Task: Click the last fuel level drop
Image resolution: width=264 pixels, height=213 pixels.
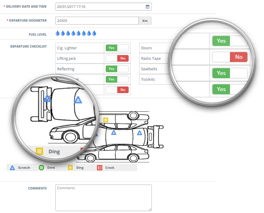Action: click(95, 33)
